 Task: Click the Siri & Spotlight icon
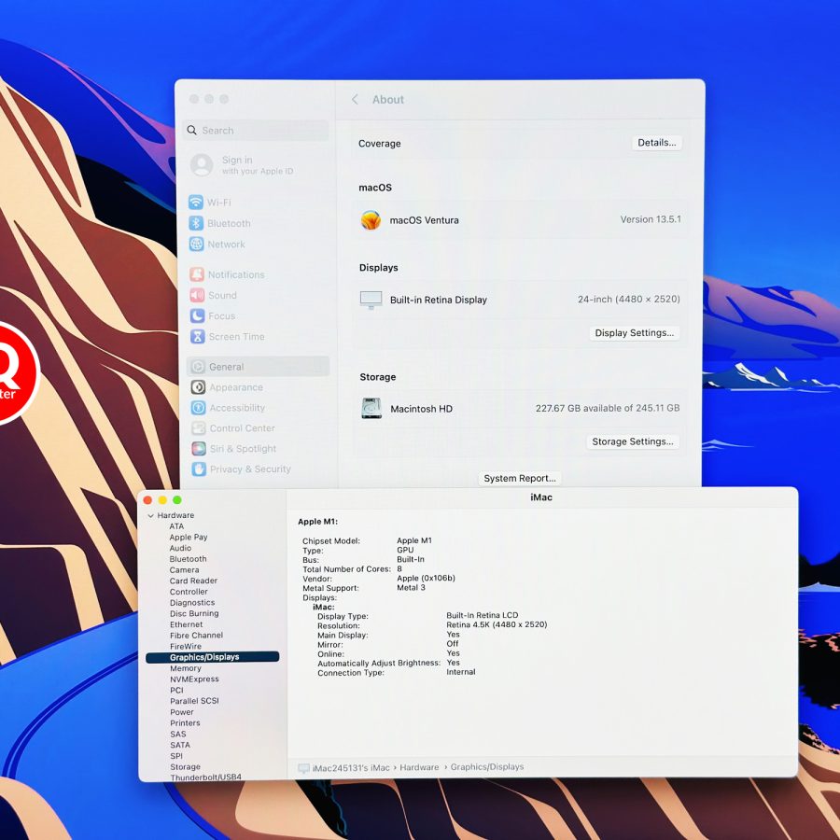pos(199,448)
